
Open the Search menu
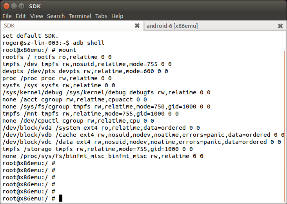point(56,16)
